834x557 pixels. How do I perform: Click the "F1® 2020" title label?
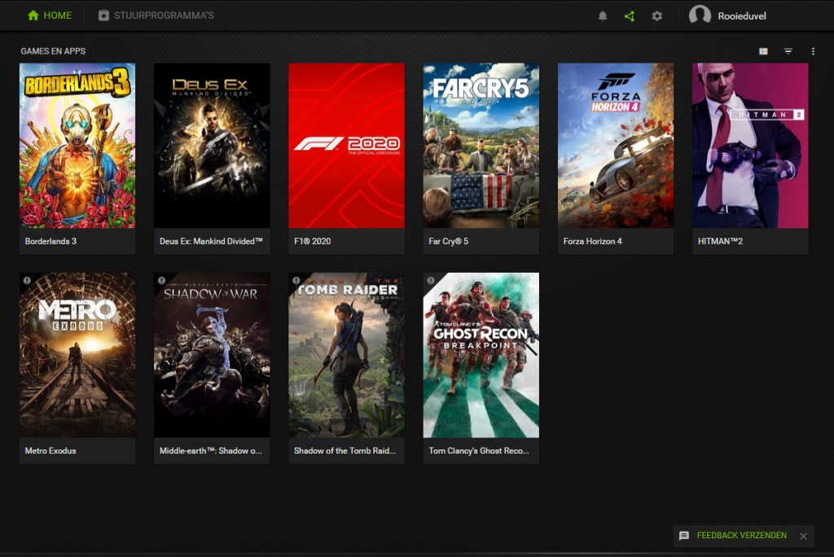point(312,241)
